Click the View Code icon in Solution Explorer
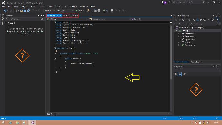 point(209,20)
